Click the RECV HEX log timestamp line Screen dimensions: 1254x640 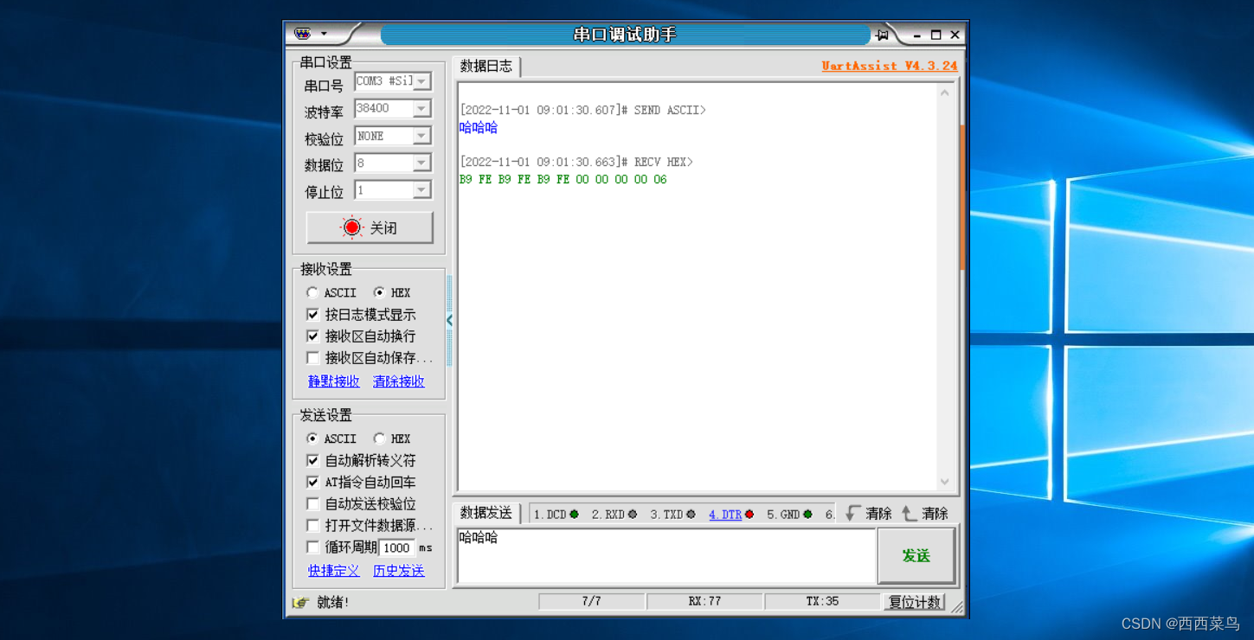tap(576, 163)
